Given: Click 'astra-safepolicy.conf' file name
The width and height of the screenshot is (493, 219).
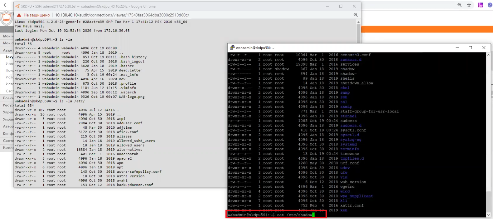Looking at the screenshot, I should pos(139,172).
